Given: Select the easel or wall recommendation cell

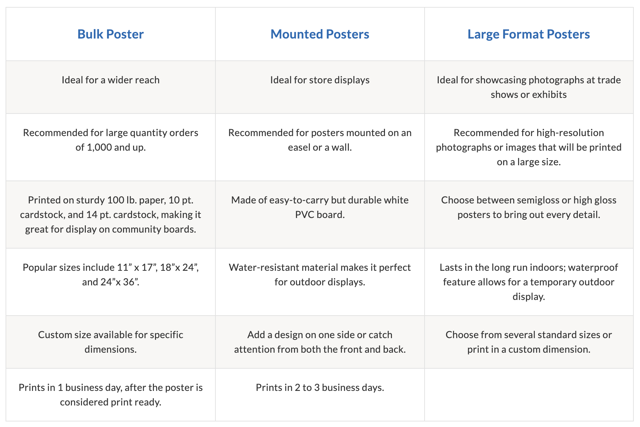Looking at the screenshot, I should pyautogui.click(x=320, y=140).
